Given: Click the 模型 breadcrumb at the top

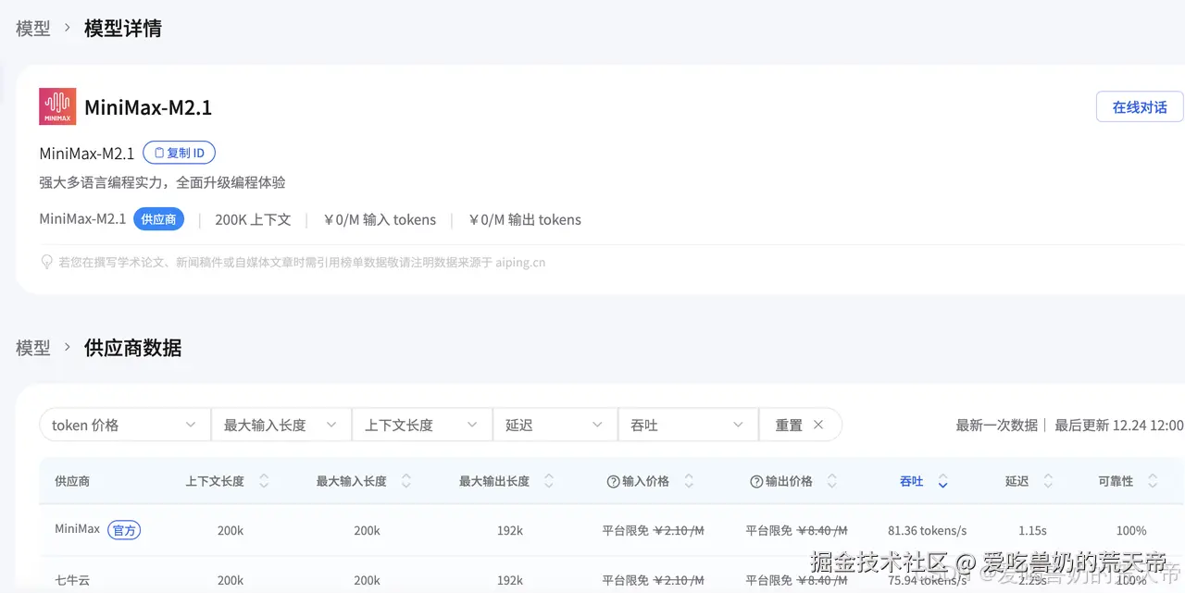Looking at the screenshot, I should click(32, 28).
